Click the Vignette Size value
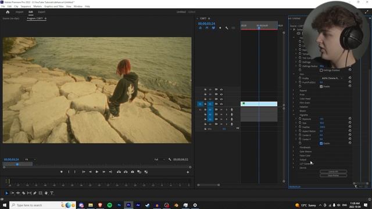This screenshot has width=372, height=209. 321,123
